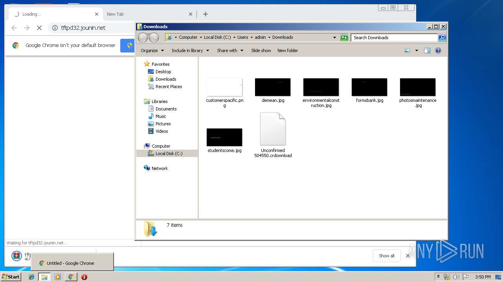503x282 pixels.
Task: Open the Start menu
Action: click(11, 277)
